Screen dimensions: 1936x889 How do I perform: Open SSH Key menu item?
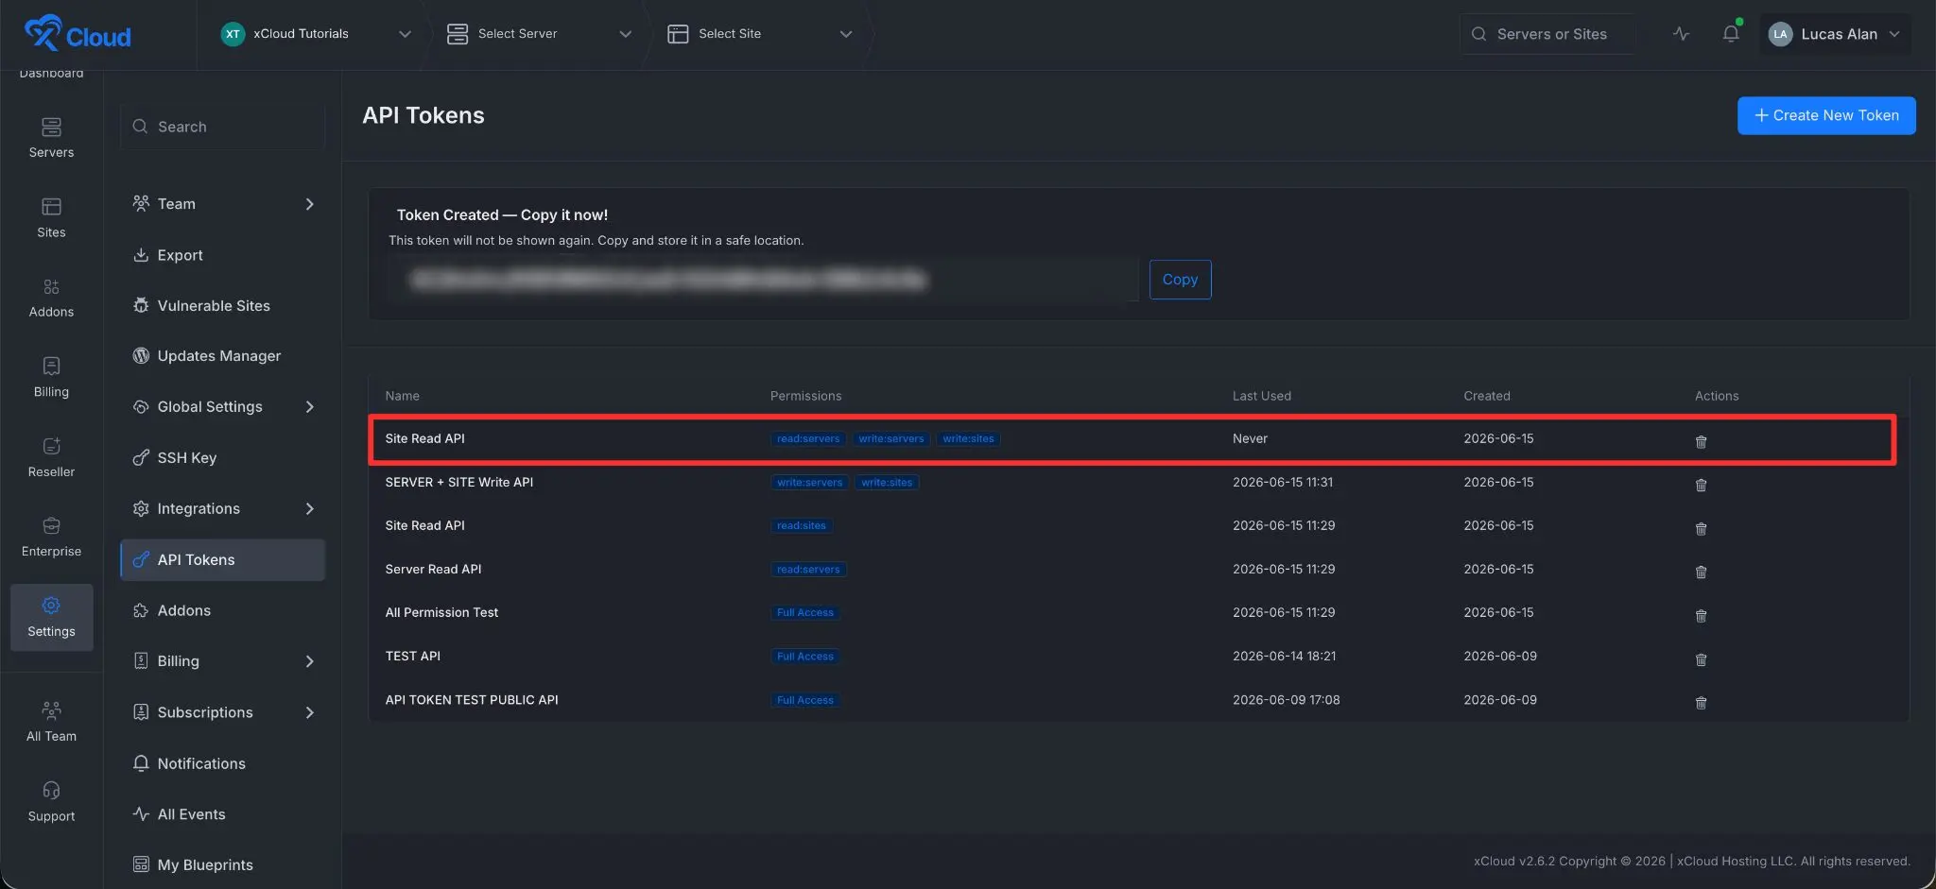tap(222, 458)
